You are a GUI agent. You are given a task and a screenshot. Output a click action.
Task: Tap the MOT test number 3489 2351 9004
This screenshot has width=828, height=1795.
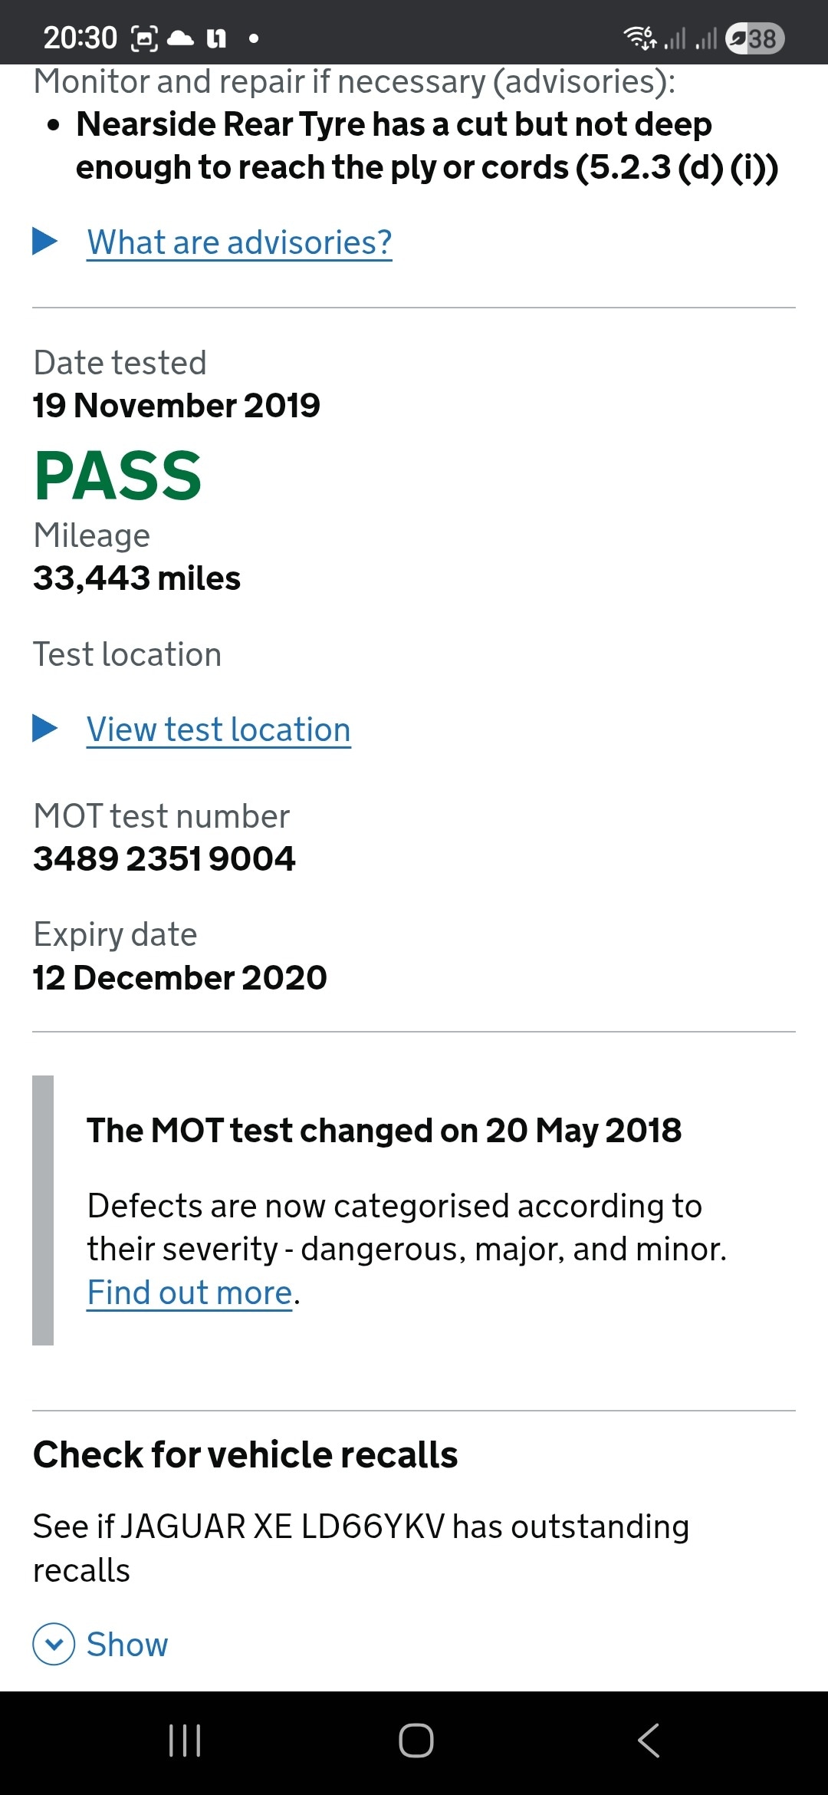click(164, 858)
